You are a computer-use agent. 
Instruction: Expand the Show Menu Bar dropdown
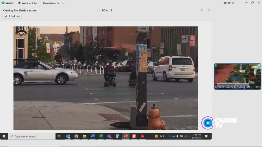pos(53,3)
